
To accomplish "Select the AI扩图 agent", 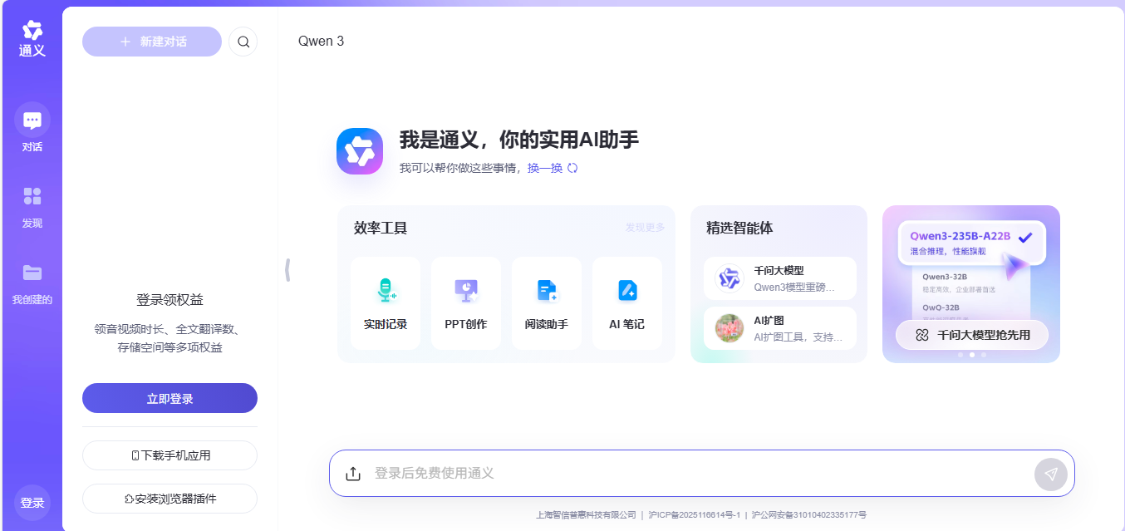I will click(780, 328).
